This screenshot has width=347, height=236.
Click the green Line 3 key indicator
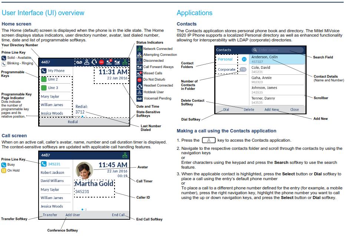coord(44,88)
